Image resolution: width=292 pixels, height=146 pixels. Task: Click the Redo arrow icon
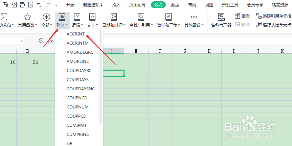(48, 5)
